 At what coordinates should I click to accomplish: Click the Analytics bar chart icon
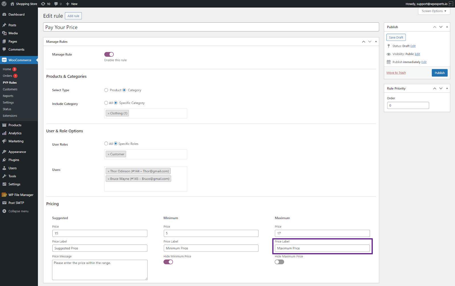[x=4, y=133]
